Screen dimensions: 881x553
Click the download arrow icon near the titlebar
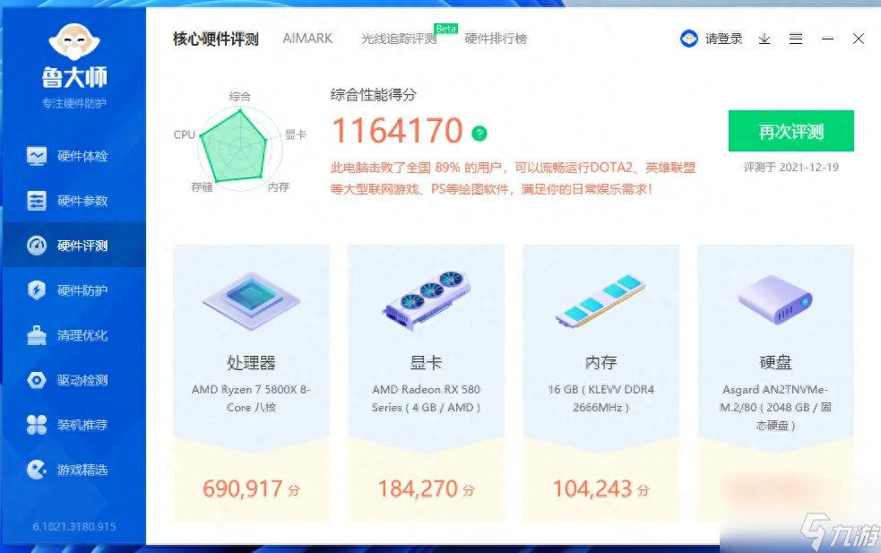763,39
